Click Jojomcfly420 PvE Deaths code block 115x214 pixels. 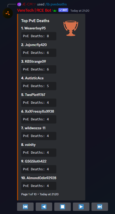(x=39, y=53)
